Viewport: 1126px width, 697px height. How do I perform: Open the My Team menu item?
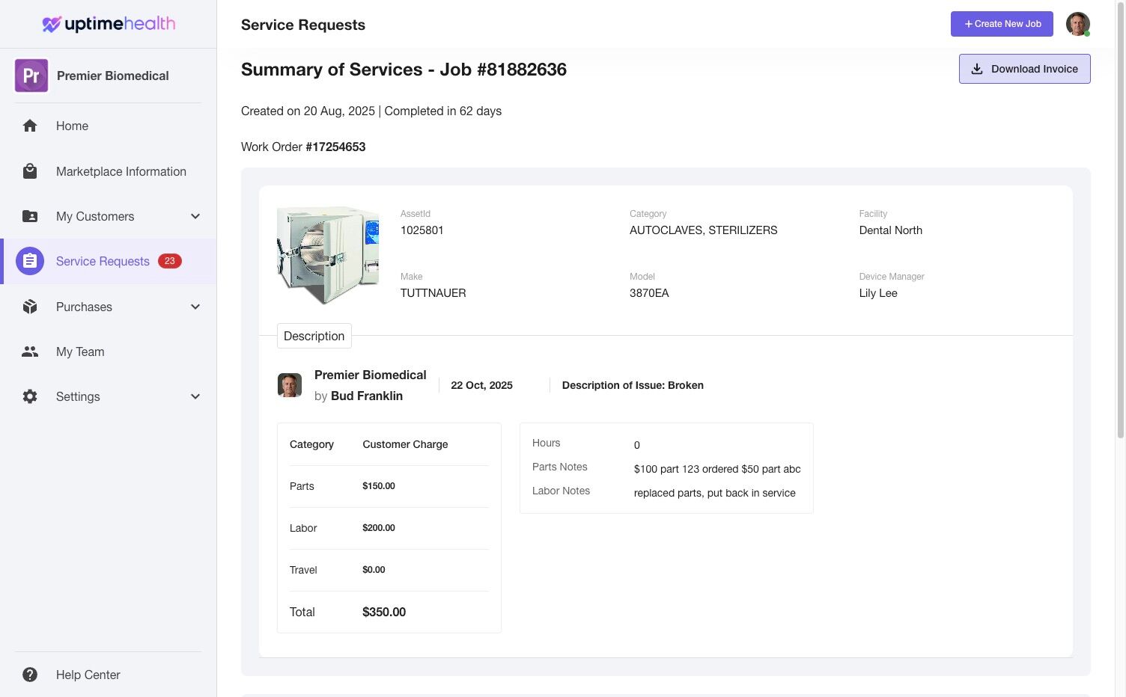[x=80, y=351]
